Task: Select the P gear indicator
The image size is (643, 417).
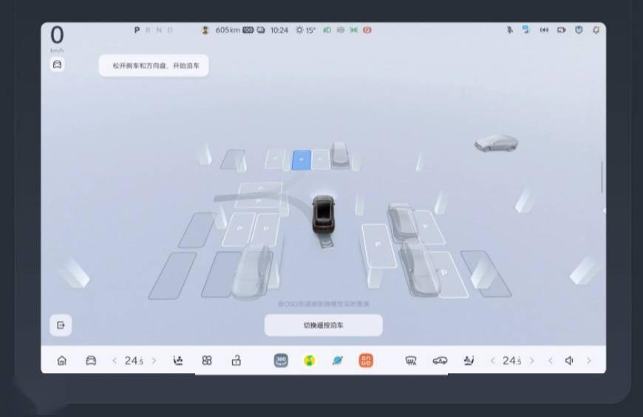Action: click(x=137, y=30)
